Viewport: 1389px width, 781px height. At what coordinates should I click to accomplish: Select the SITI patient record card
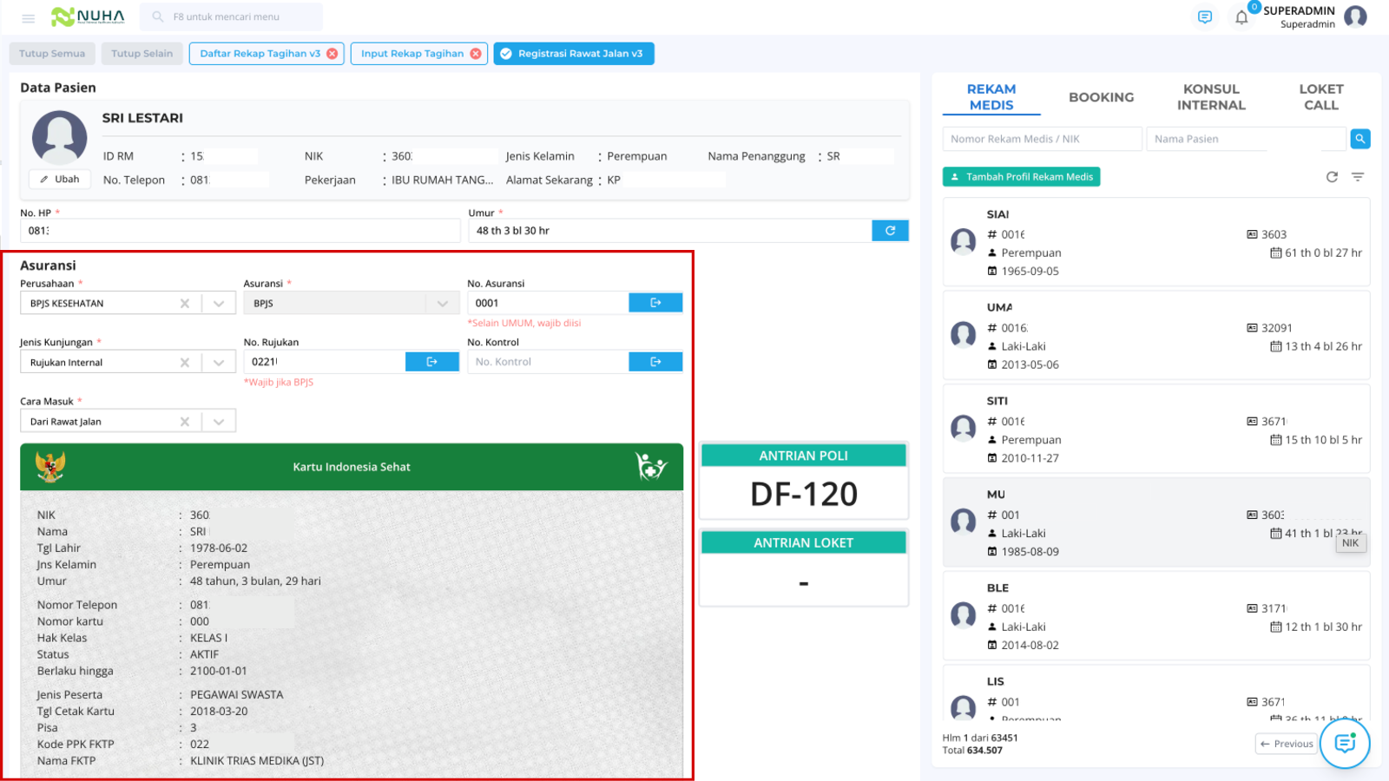pos(1156,429)
